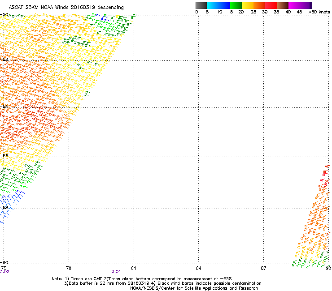Click the note line beginning "Note: 1) Times are GMT"
The width and height of the screenshot is (332, 291).
click(x=142, y=279)
